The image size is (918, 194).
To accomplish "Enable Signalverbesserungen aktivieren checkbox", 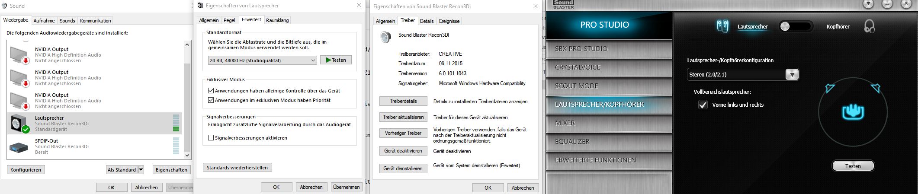I will (x=211, y=138).
